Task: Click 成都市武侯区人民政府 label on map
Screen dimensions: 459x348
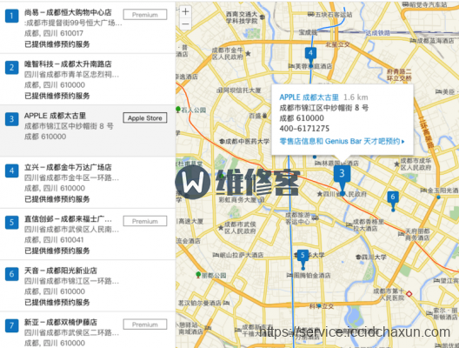Action: [x=240, y=228]
